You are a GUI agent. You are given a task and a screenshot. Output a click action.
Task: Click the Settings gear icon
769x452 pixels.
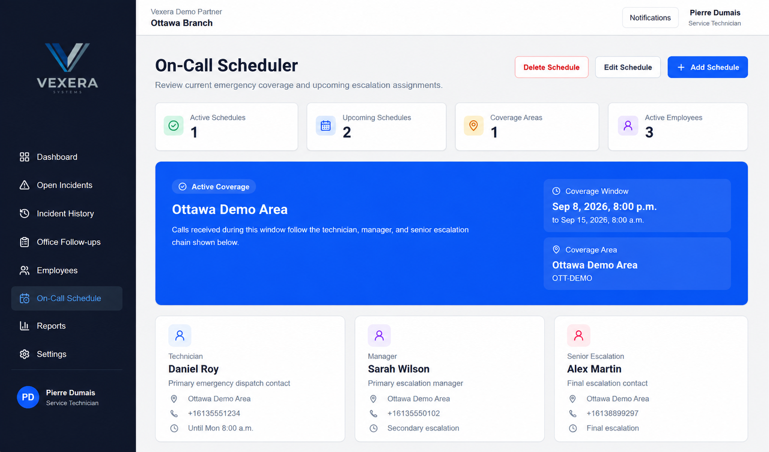(24, 354)
